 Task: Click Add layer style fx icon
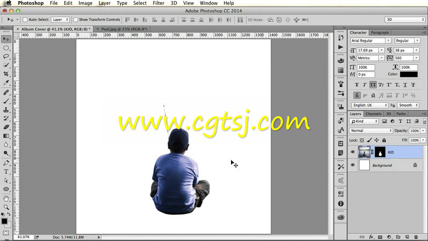(x=371, y=237)
